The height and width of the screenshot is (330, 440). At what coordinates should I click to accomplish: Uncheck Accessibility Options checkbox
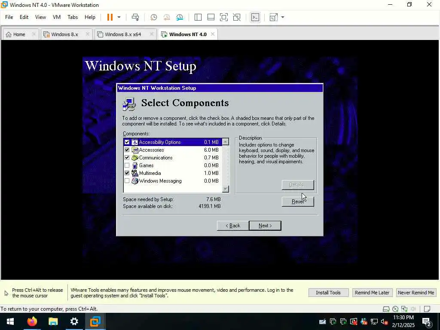tap(127, 142)
